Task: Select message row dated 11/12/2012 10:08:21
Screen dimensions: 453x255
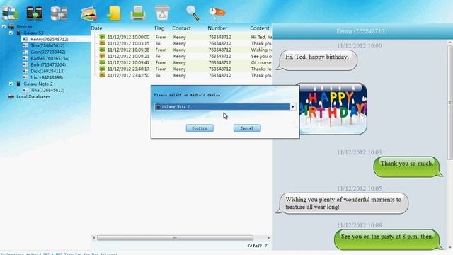Action: pos(183,56)
